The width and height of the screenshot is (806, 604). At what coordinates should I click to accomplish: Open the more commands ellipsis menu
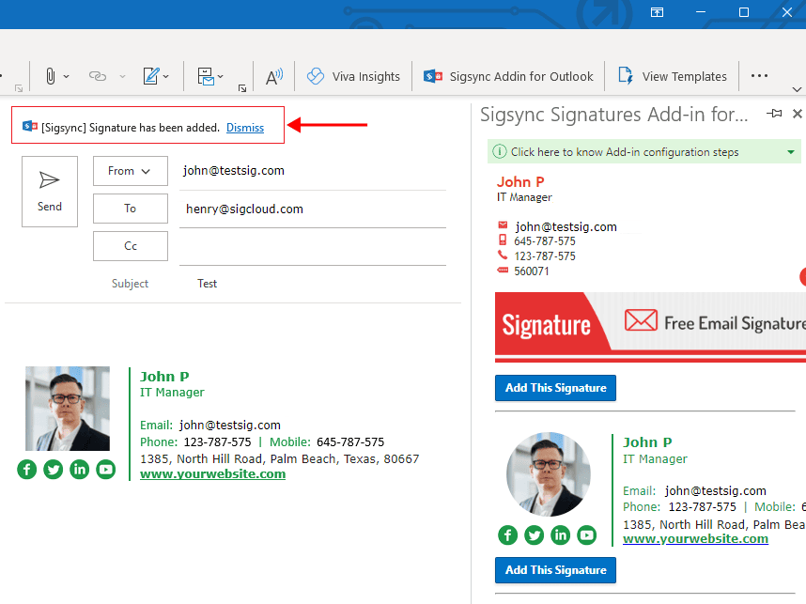click(x=759, y=76)
